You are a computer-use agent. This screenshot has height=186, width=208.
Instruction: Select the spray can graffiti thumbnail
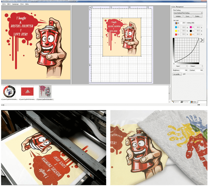(45, 92)
